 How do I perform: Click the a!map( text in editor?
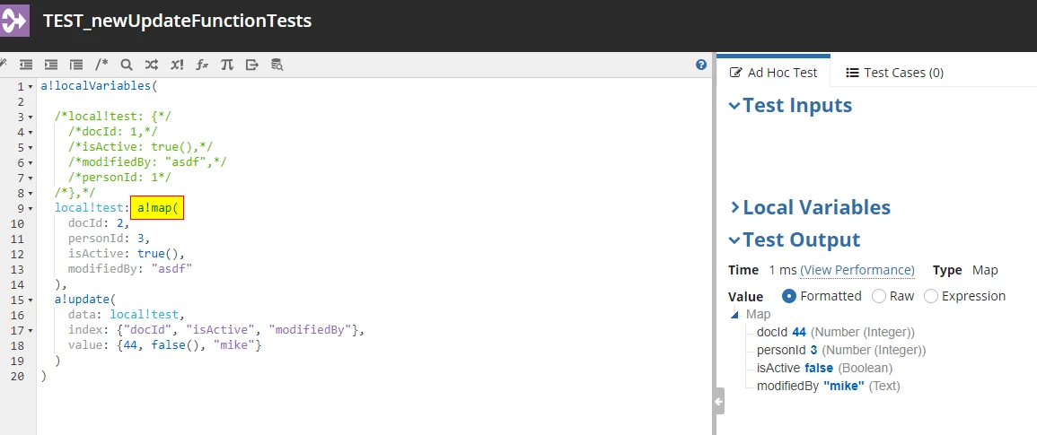(x=157, y=208)
